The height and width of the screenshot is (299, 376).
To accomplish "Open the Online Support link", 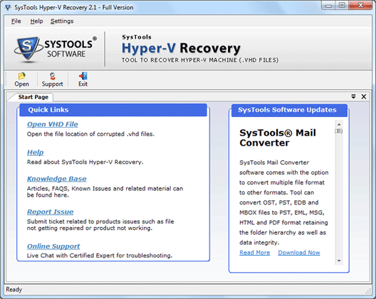I will click(x=53, y=246).
